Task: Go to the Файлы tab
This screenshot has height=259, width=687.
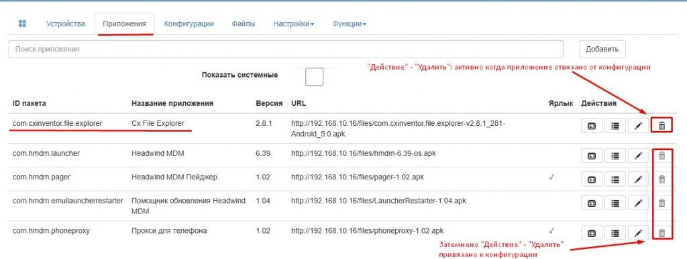Action: pos(244,24)
